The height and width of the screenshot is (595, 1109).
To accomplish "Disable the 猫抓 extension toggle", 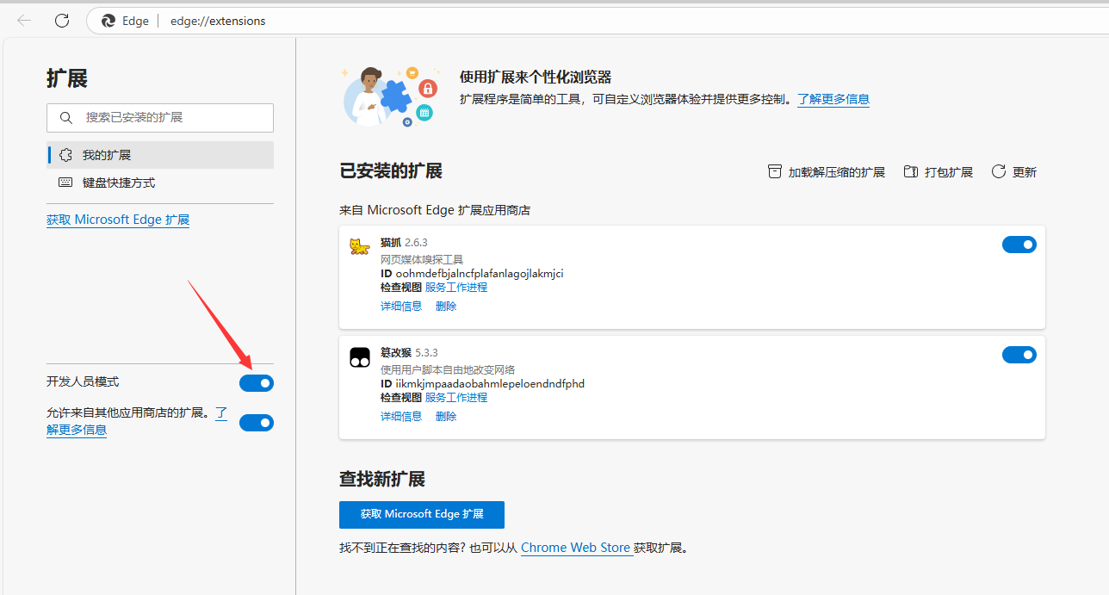I will click(x=1019, y=245).
